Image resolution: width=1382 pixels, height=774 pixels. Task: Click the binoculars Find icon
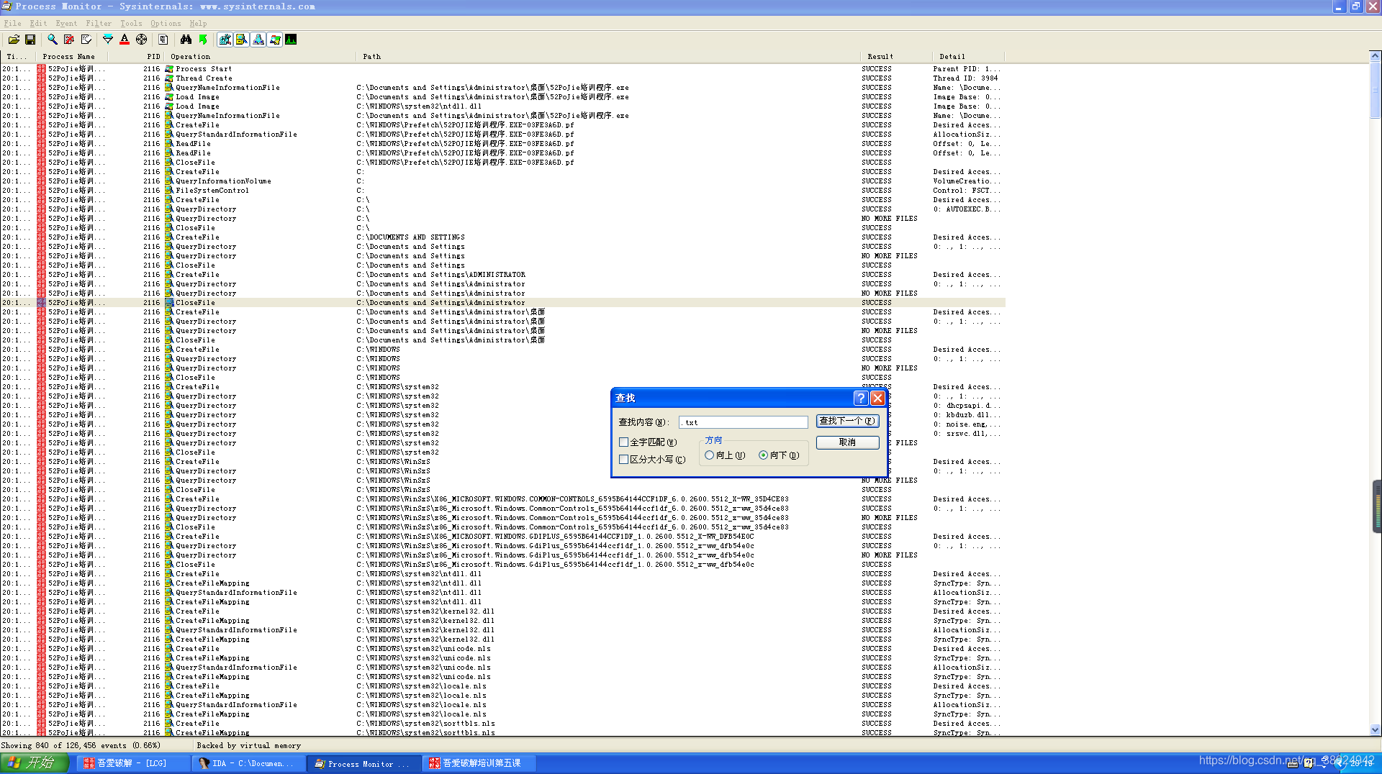pyautogui.click(x=186, y=40)
